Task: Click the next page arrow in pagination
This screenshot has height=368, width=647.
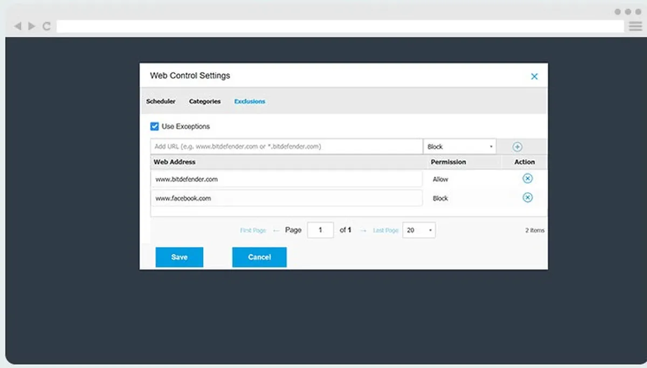Action: pyautogui.click(x=363, y=230)
